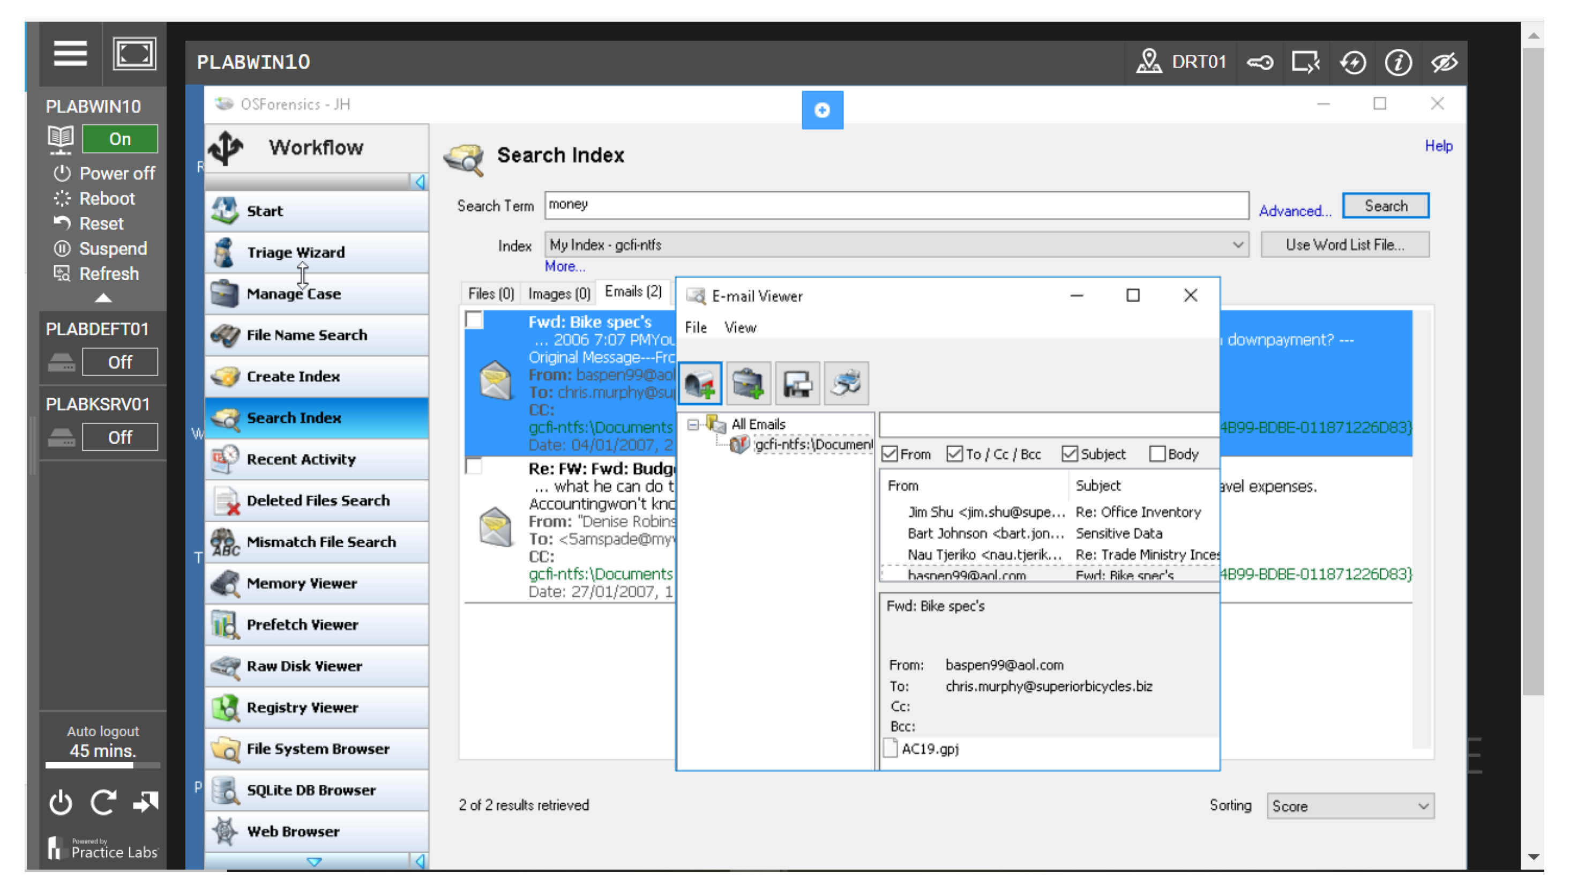Click the Auto logout time progress bar

(102, 765)
